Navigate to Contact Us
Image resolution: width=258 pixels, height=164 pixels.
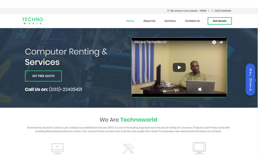pos(192,21)
